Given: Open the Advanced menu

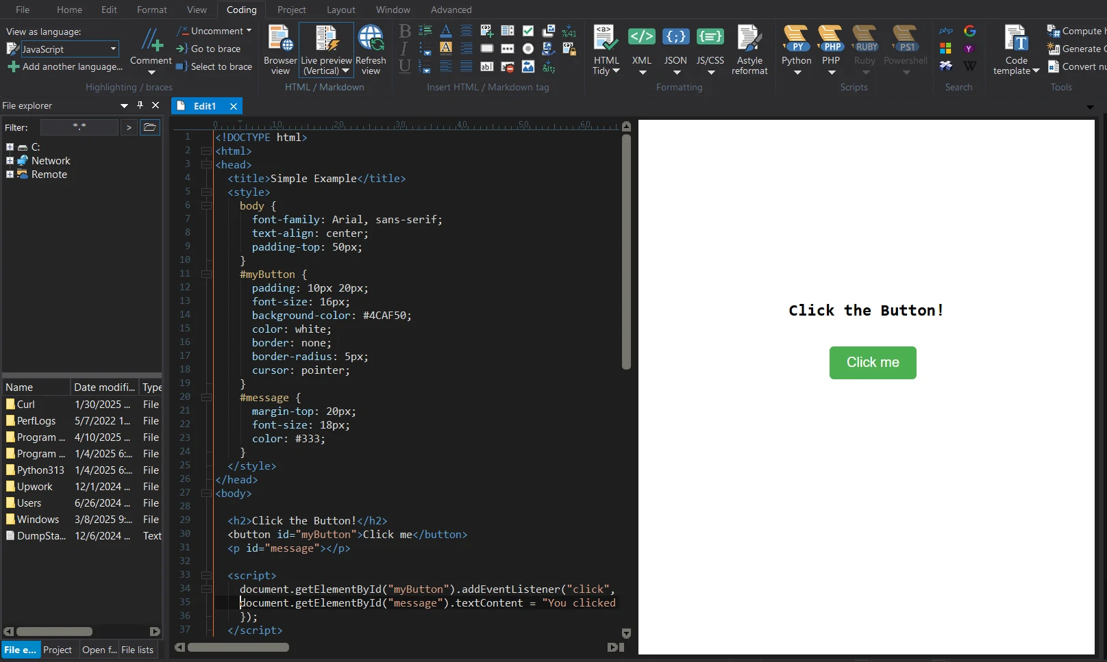Looking at the screenshot, I should tap(451, 10).
